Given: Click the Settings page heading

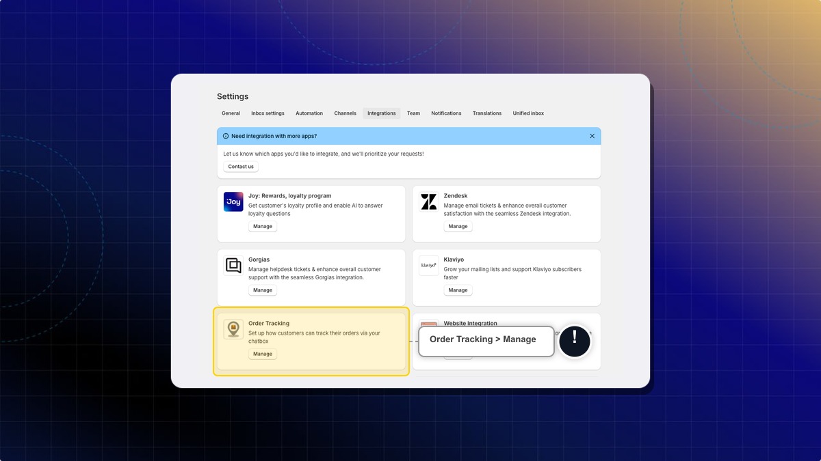Looking at the screenshot, I should [233, 96].
